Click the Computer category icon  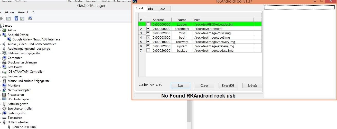[5, 58]
